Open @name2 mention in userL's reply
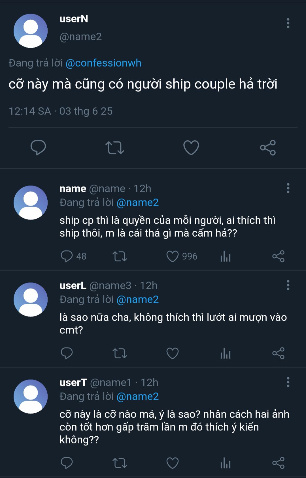The width and height of the screenshot is (306, 478). coord(137,299)
